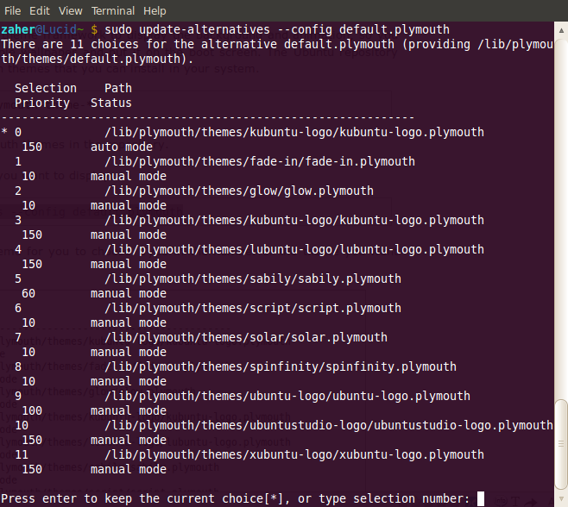This screenshot has width=568, height=507.
Task: Click the 'Status' column header
Action: 111,103
